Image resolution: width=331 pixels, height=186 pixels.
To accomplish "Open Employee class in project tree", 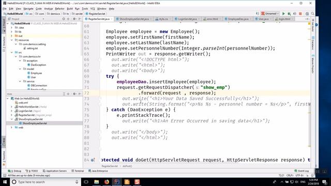I will point(36,73).
